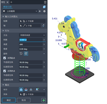Click the clock icon beside 上次使用
107x104 pixels.
tap(4, 11)
